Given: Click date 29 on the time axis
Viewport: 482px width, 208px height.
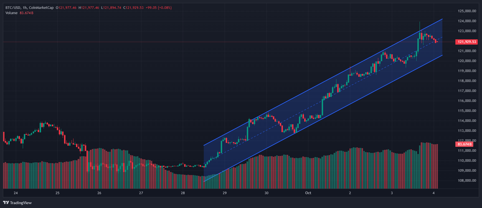Looking at the screenshot, I should pyautogui.click(x=225, y=193).
